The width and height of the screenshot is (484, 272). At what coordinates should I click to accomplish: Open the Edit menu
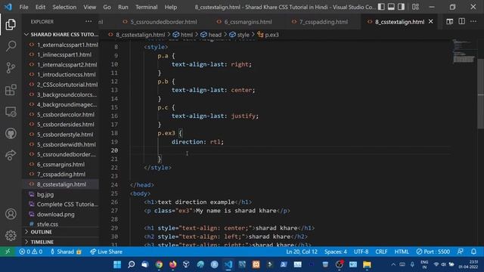tap(40, 7)
